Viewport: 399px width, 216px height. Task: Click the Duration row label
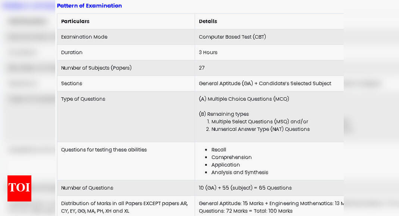72,53
